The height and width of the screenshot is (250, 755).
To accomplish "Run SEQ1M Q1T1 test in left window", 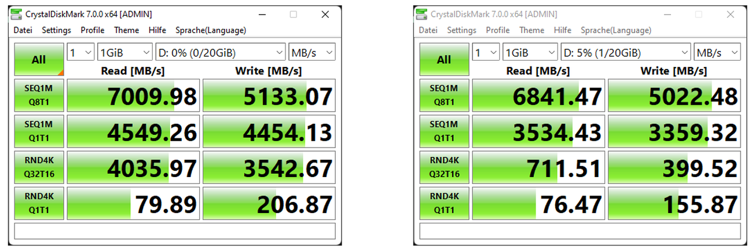I will 39,131.
